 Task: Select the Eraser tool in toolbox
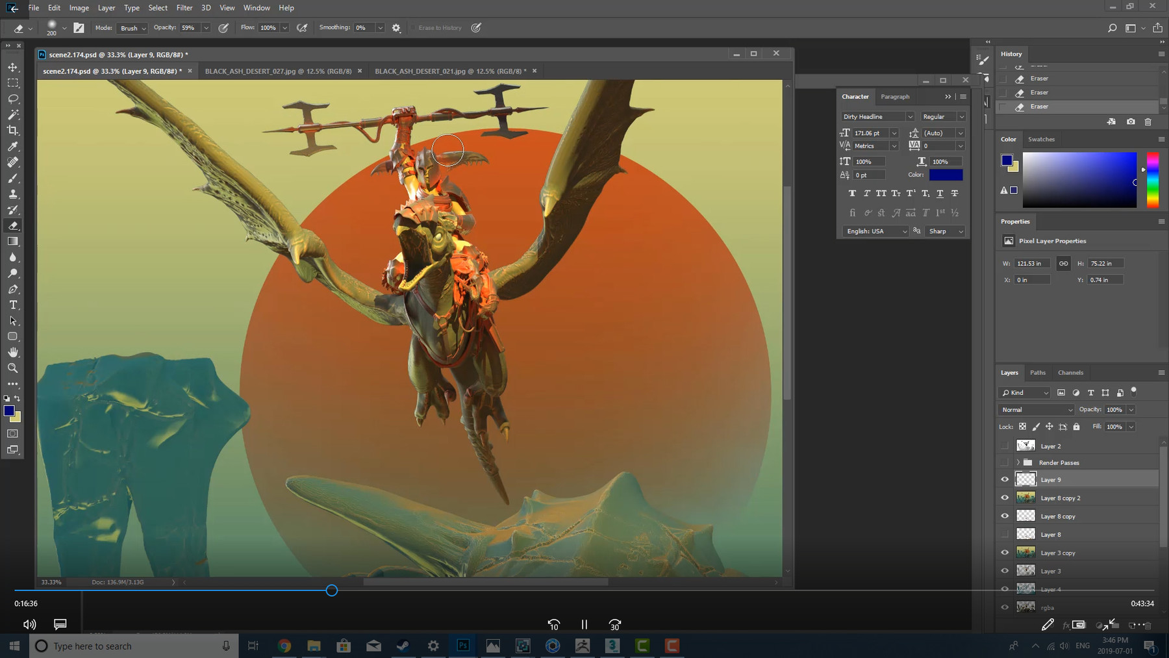[13, 225]
